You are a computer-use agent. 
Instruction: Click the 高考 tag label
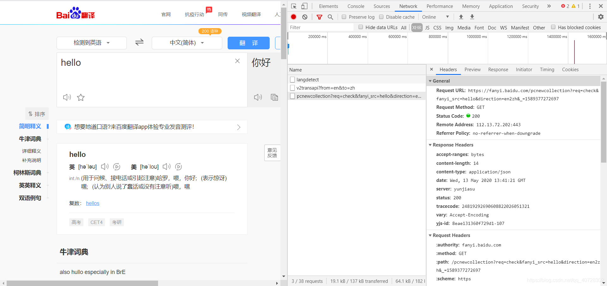(76, 222)
